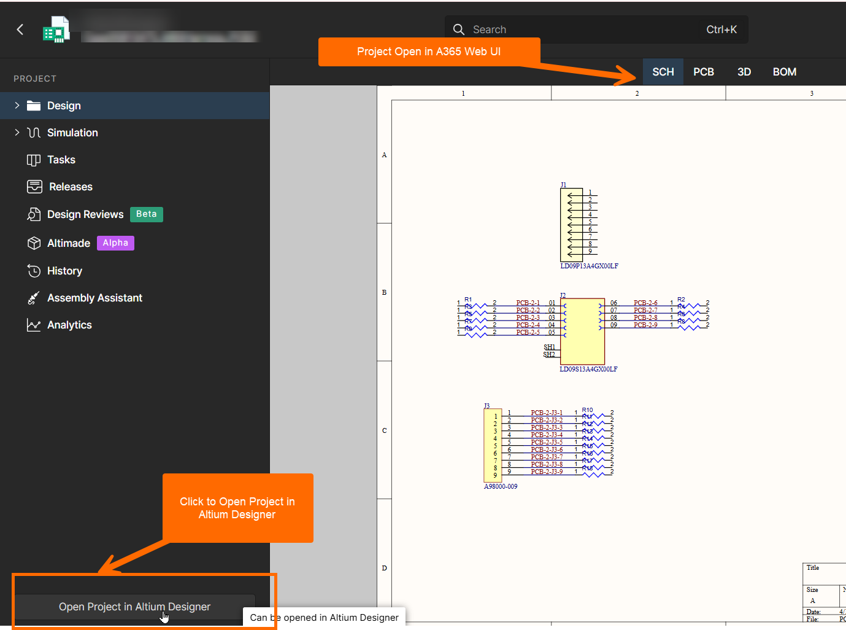The image size is (846, 630).
Task: Click the Design folder icon
Action: click(34, 106)
